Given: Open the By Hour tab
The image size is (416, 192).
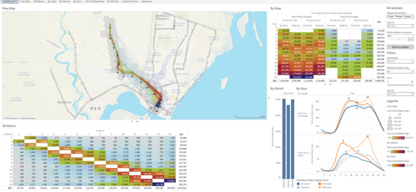Looking at the screenshot, I should point(77,2).
